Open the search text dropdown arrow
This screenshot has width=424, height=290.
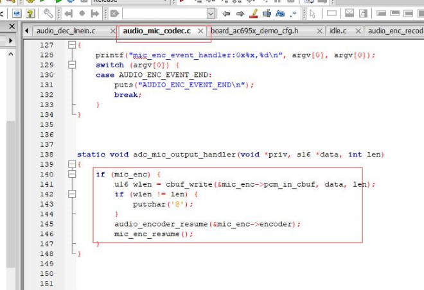[211, 13]
